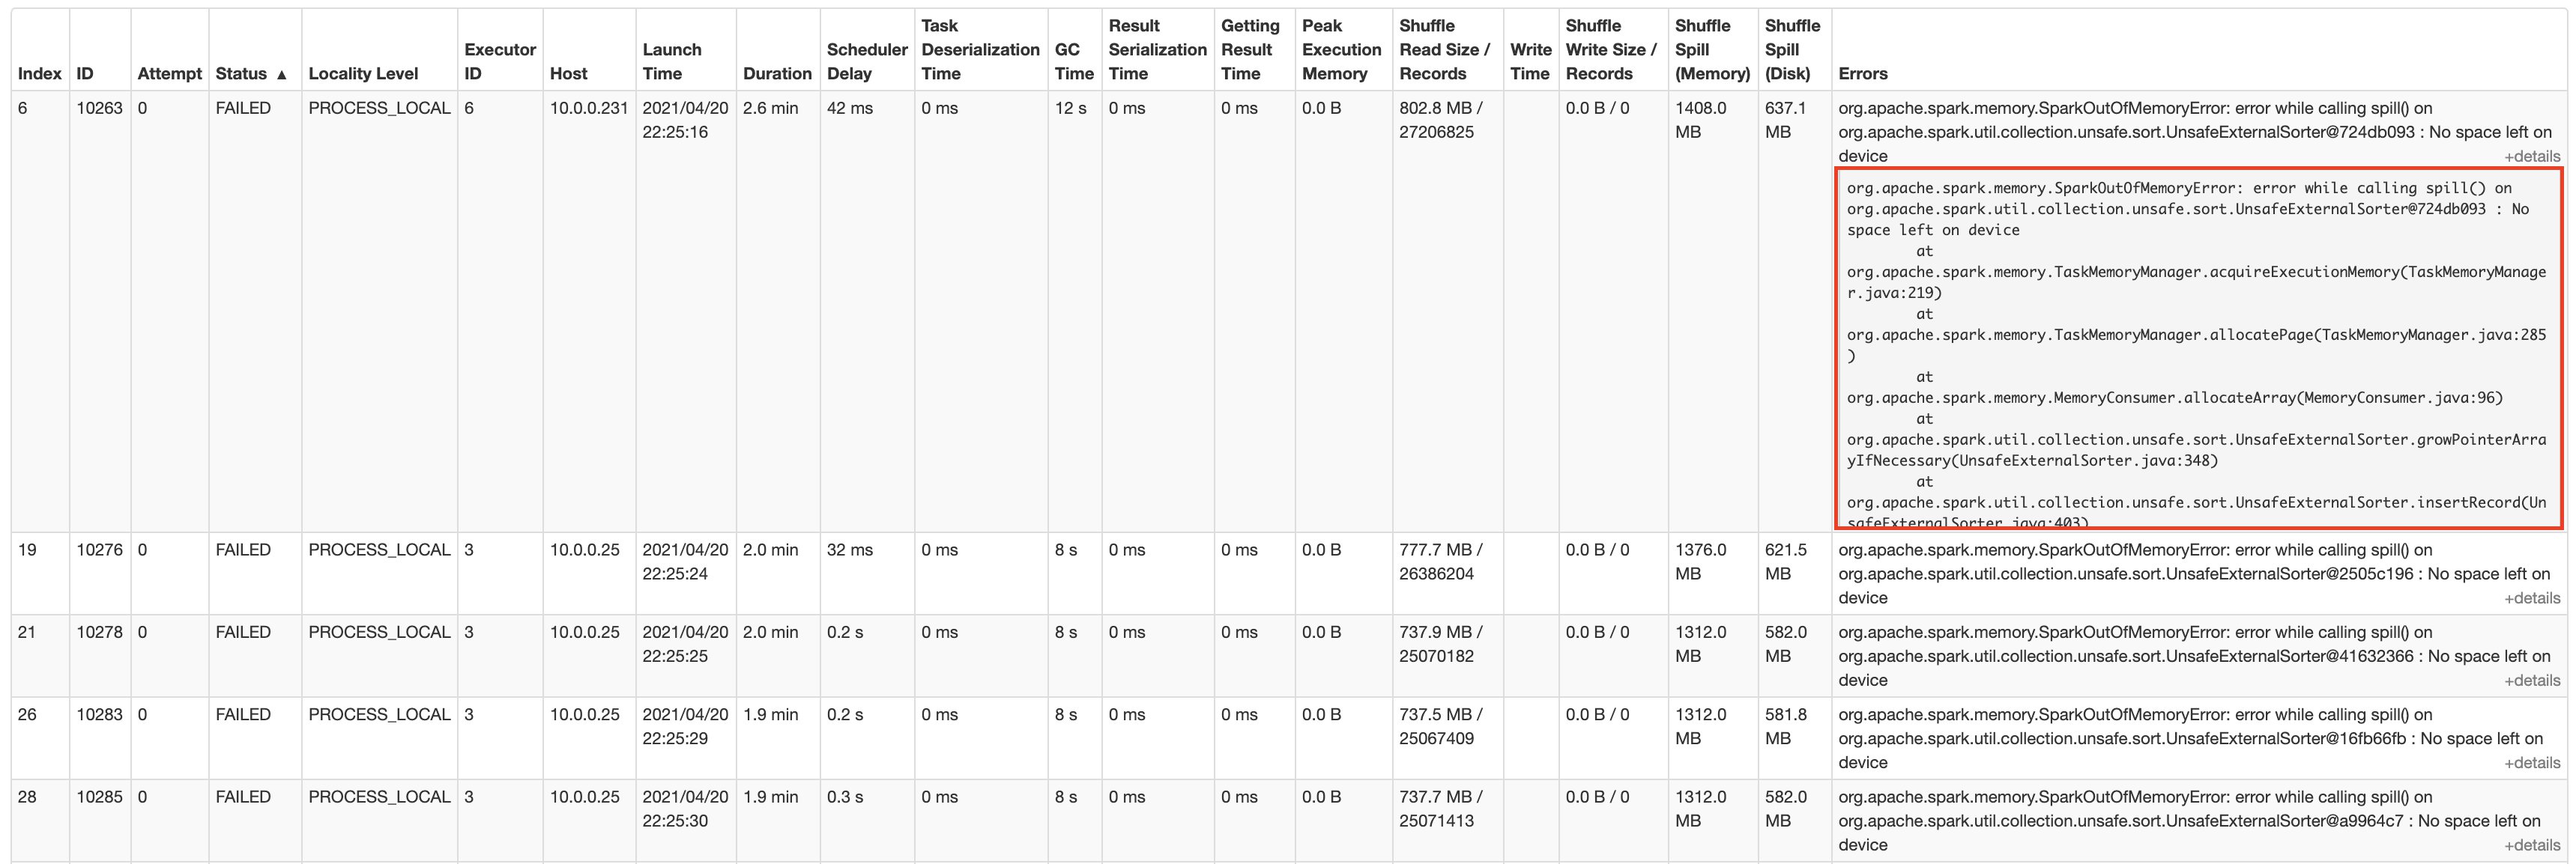The height and width of the screenshot is (864, 2576).
Task: Sort by Shuffle Spill (Memory) header
Action: [1712, 49]
